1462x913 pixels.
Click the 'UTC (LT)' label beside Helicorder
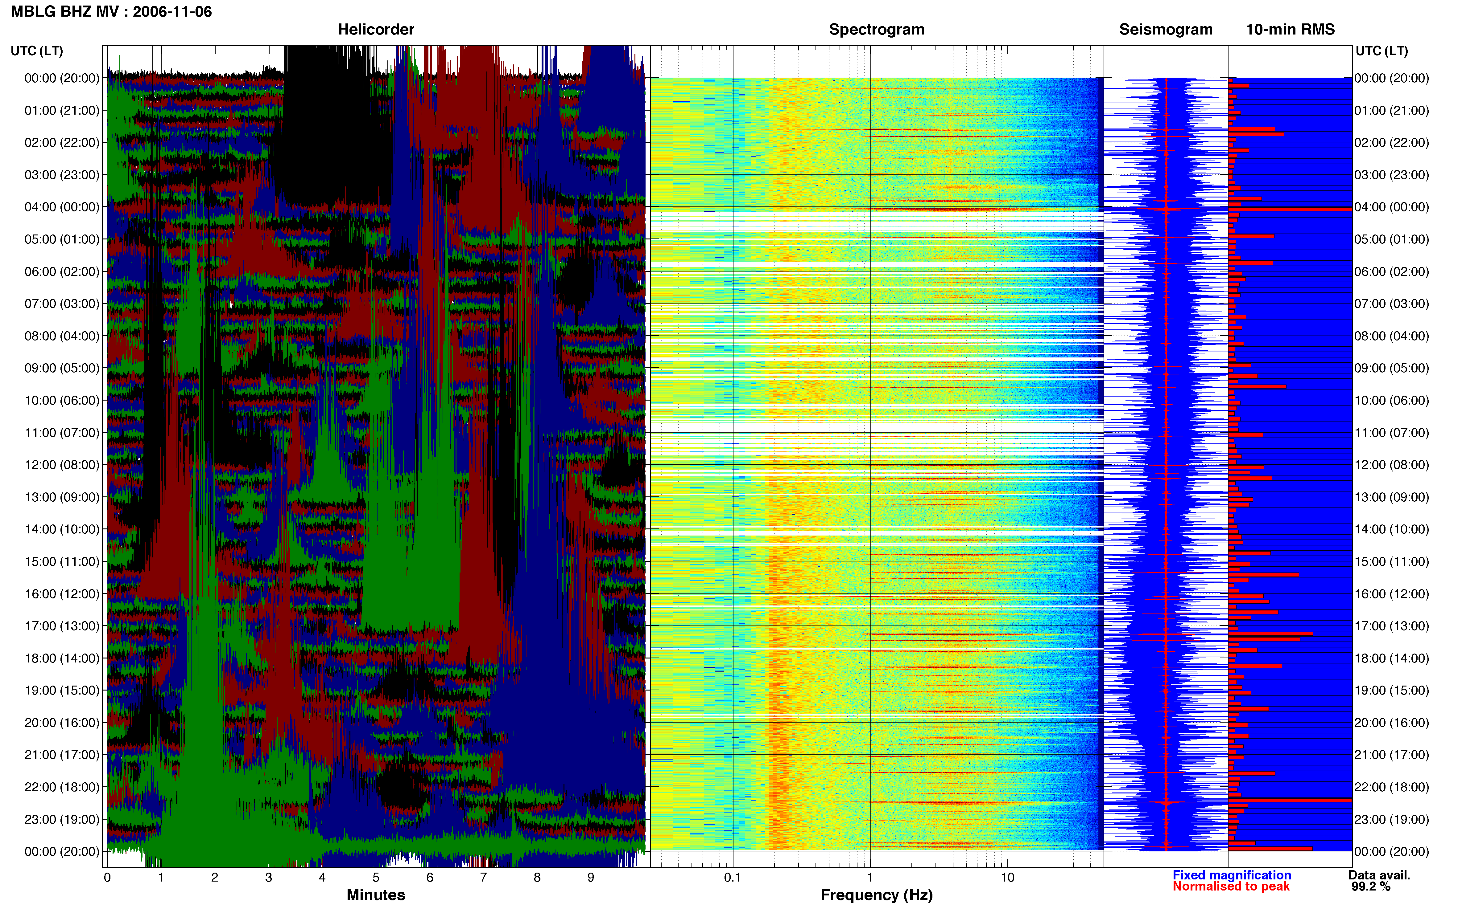(37, 51)
